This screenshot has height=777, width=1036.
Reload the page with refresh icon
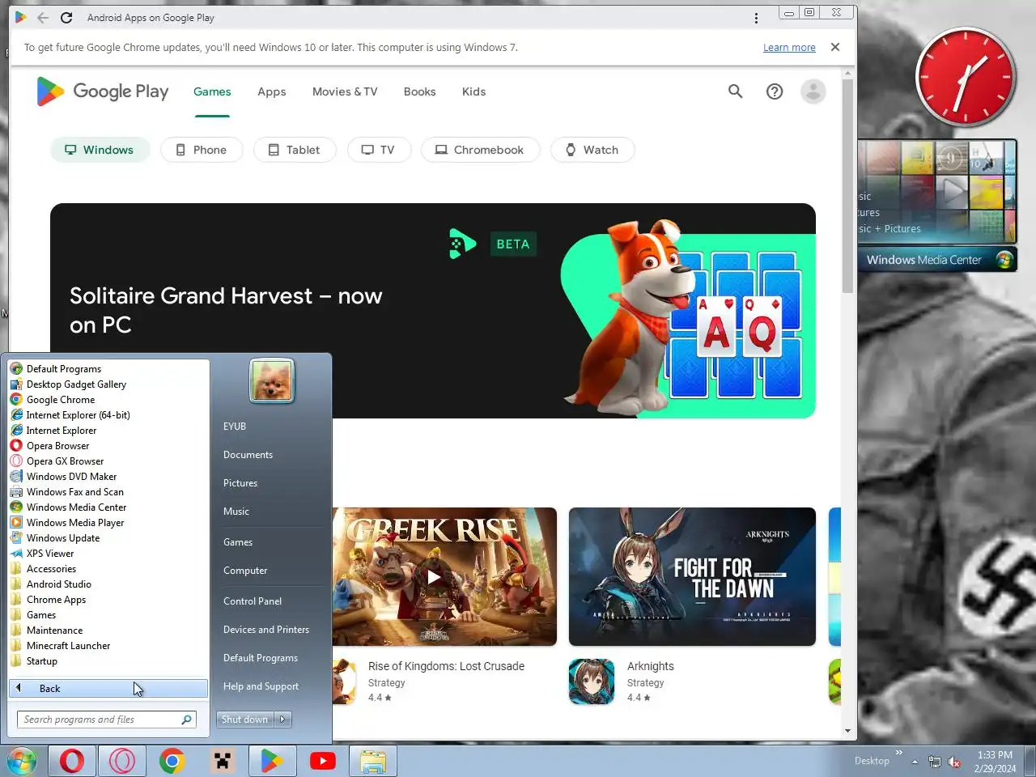[x=66, y=17]
